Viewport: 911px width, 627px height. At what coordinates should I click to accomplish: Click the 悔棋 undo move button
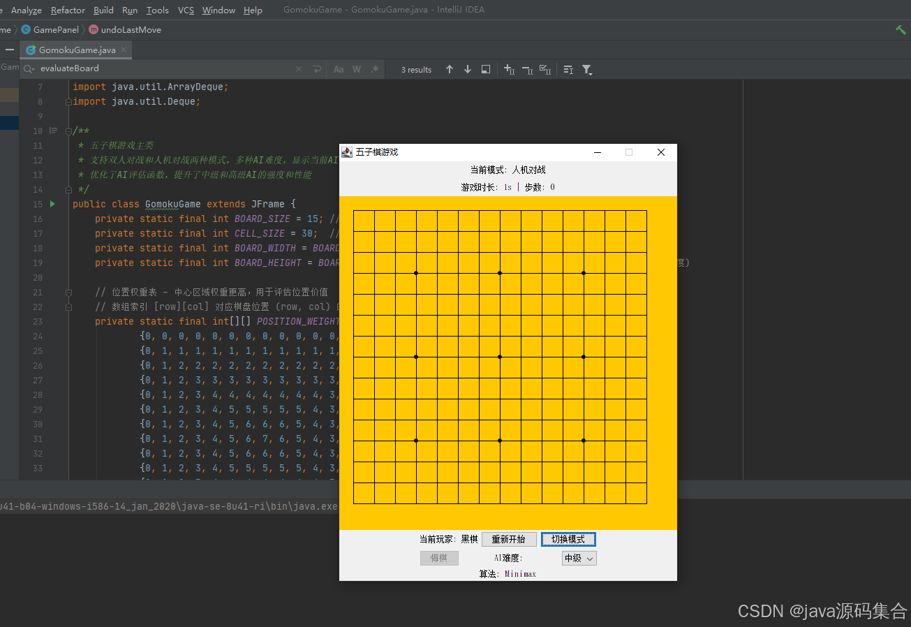pos(439,558)
